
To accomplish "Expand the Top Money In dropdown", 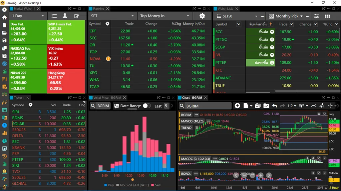I will pos(165,16).
